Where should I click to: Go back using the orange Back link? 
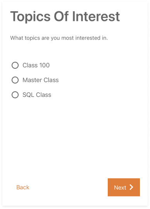(23, 187)
